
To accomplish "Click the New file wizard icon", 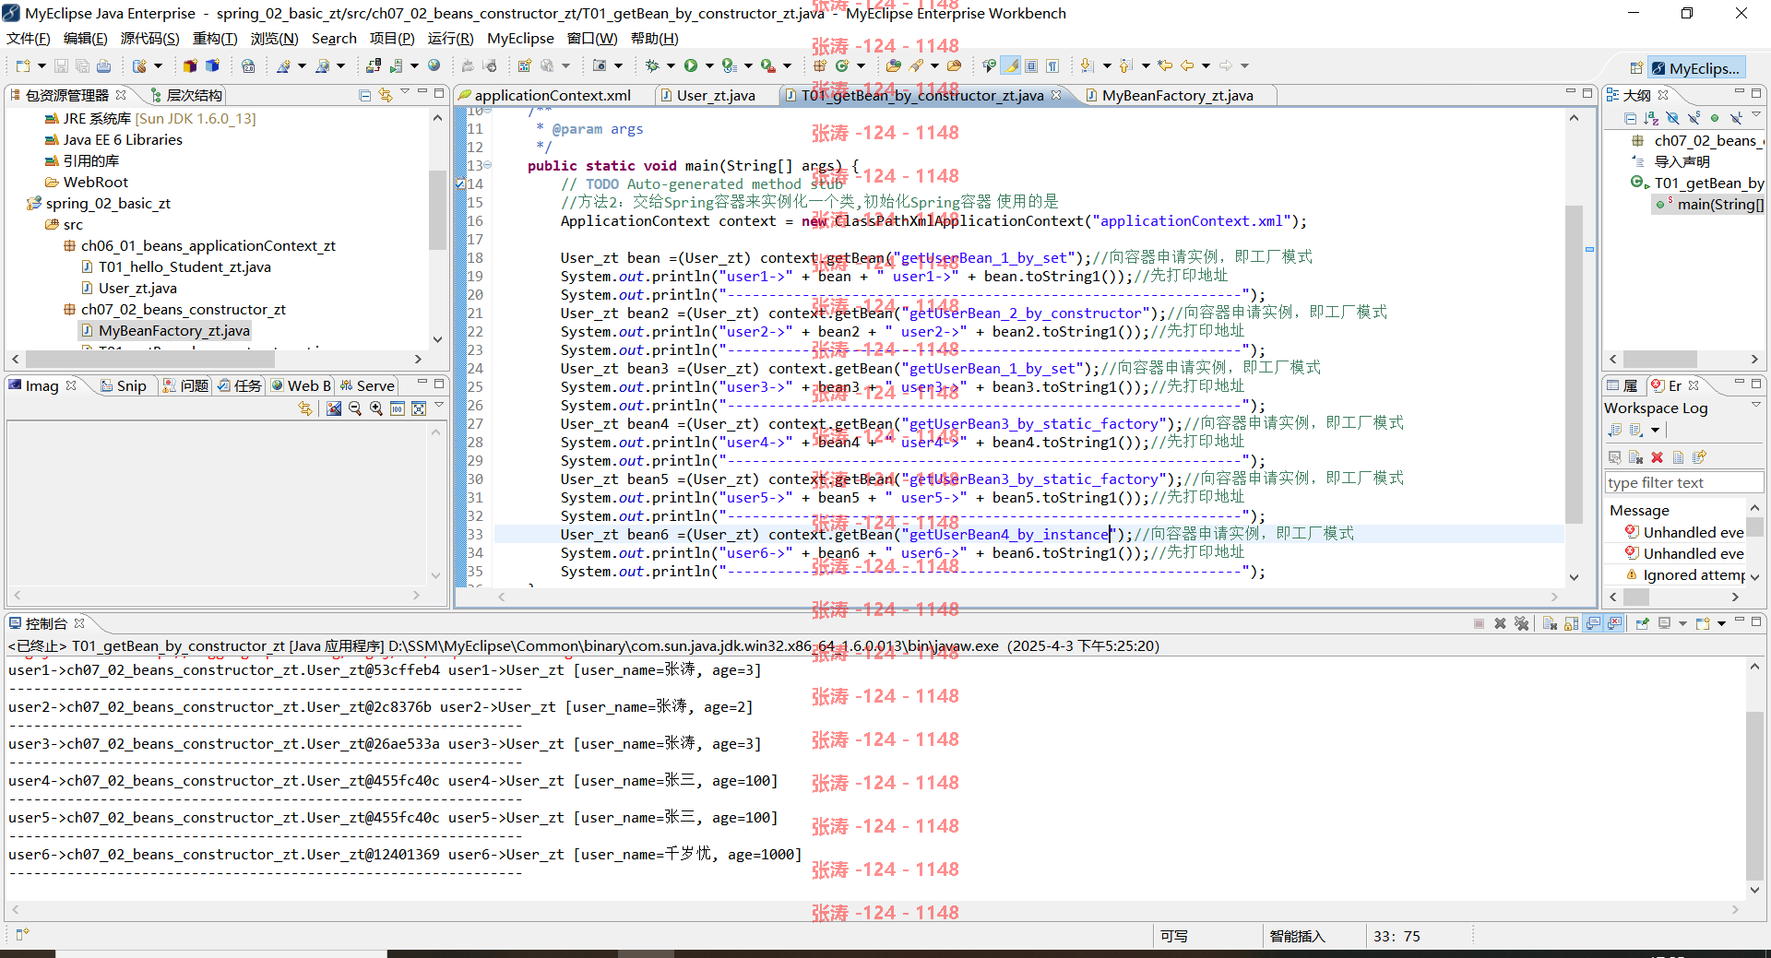I will click(x=23, y=65).
